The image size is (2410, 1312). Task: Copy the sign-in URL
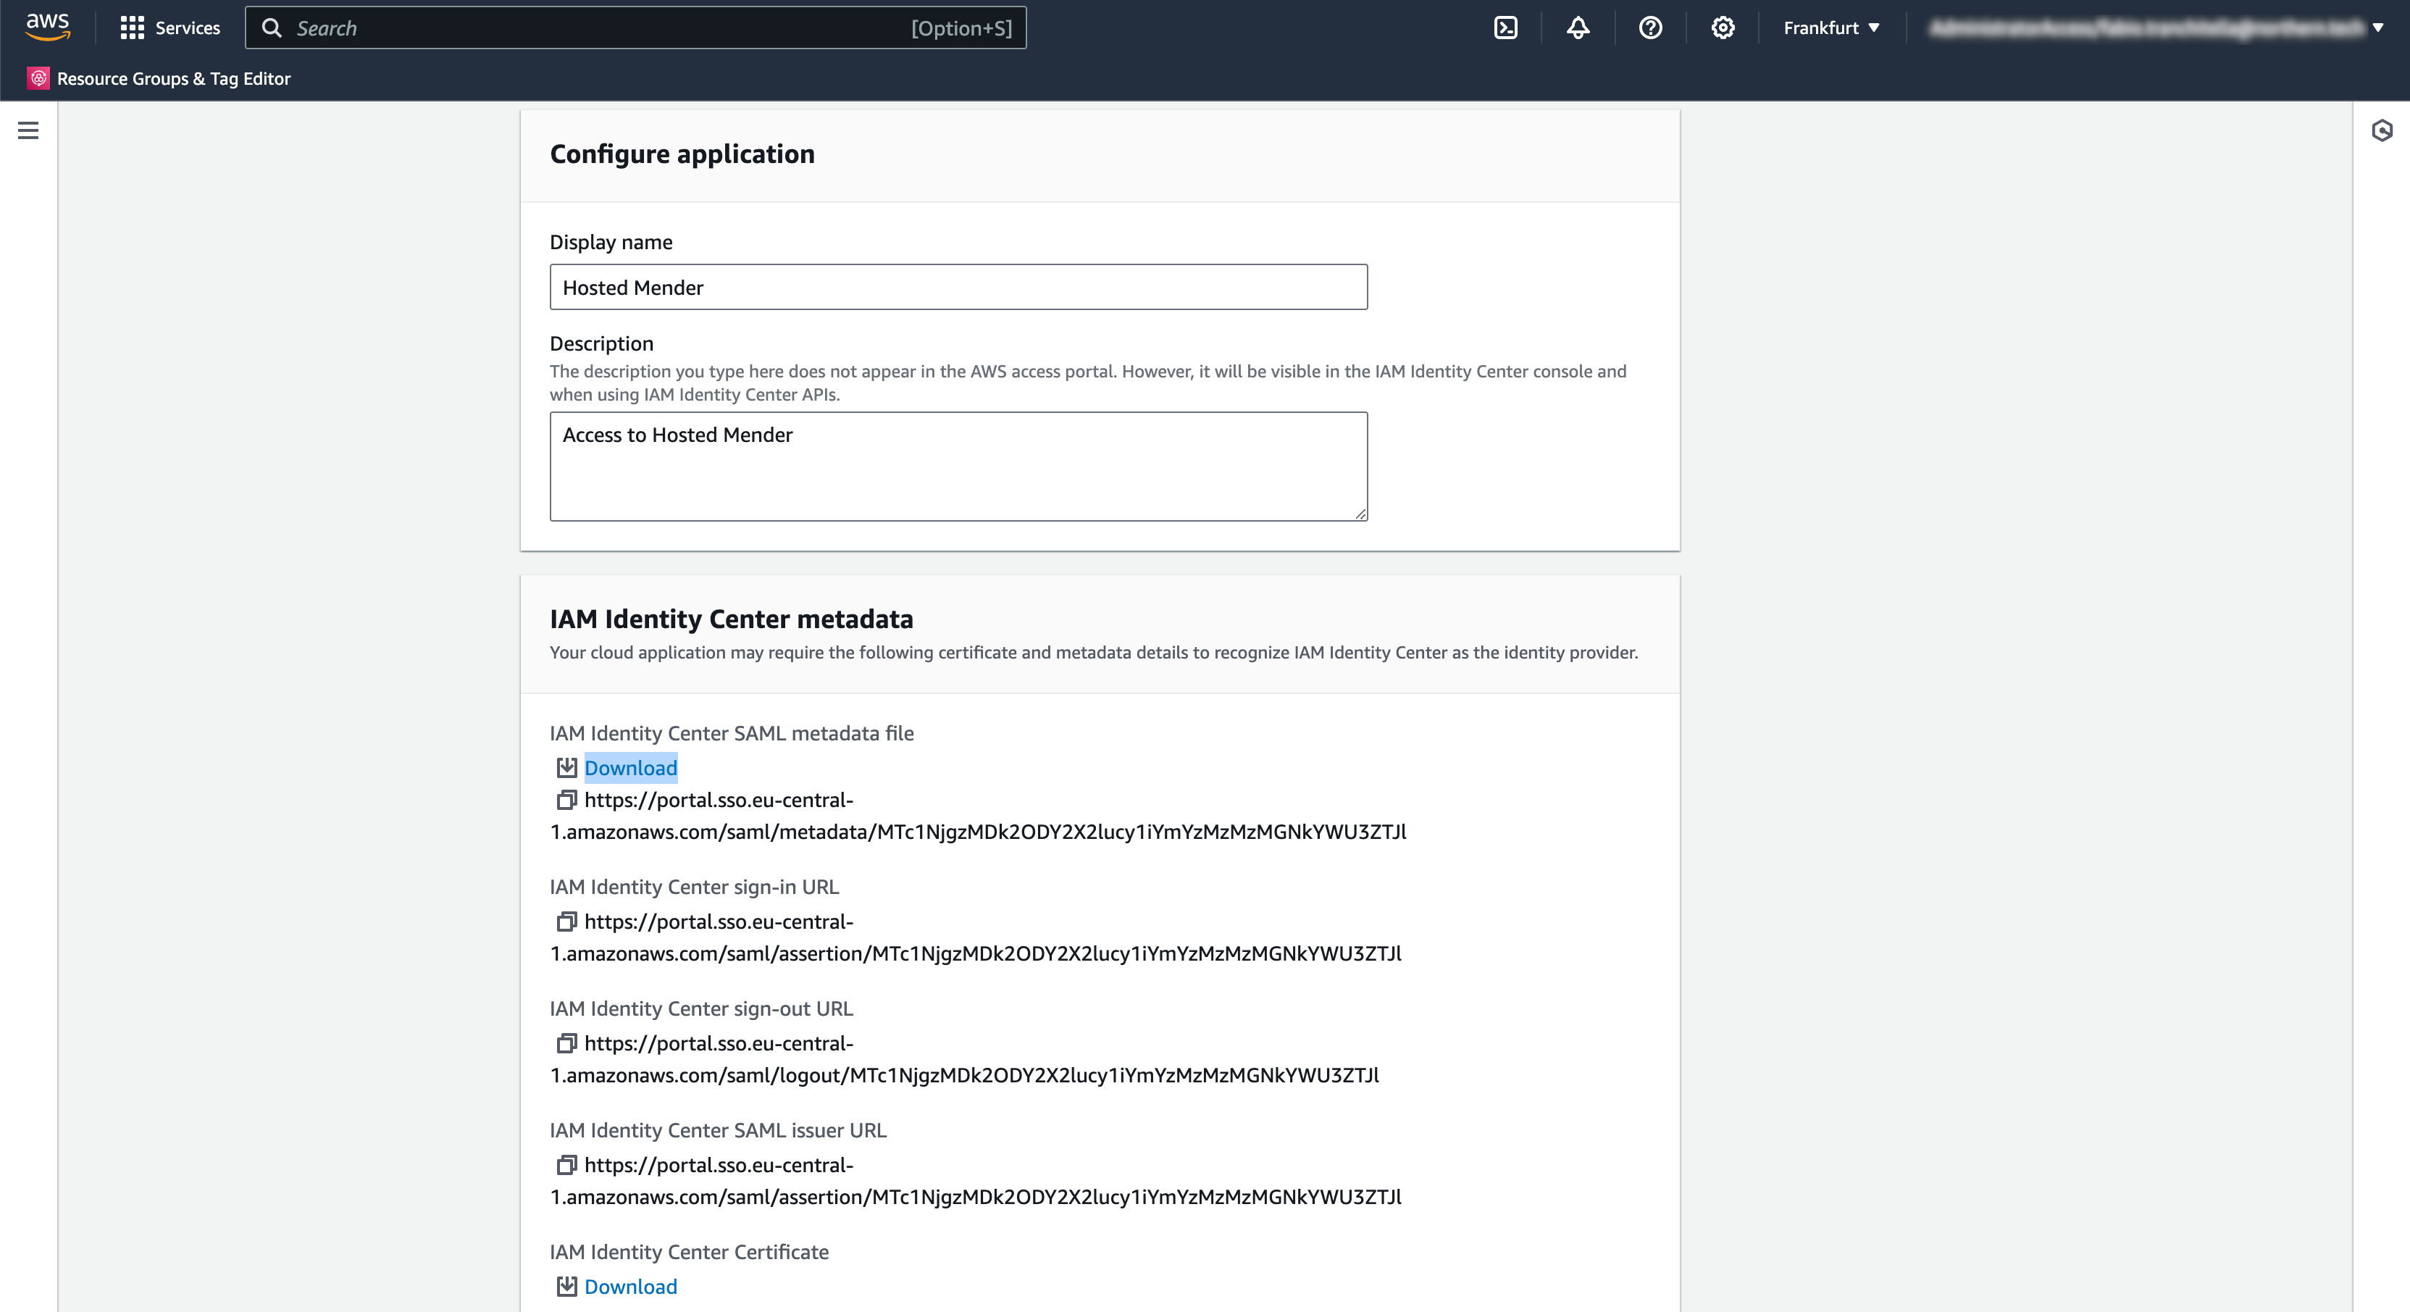(x=566, y=922)
